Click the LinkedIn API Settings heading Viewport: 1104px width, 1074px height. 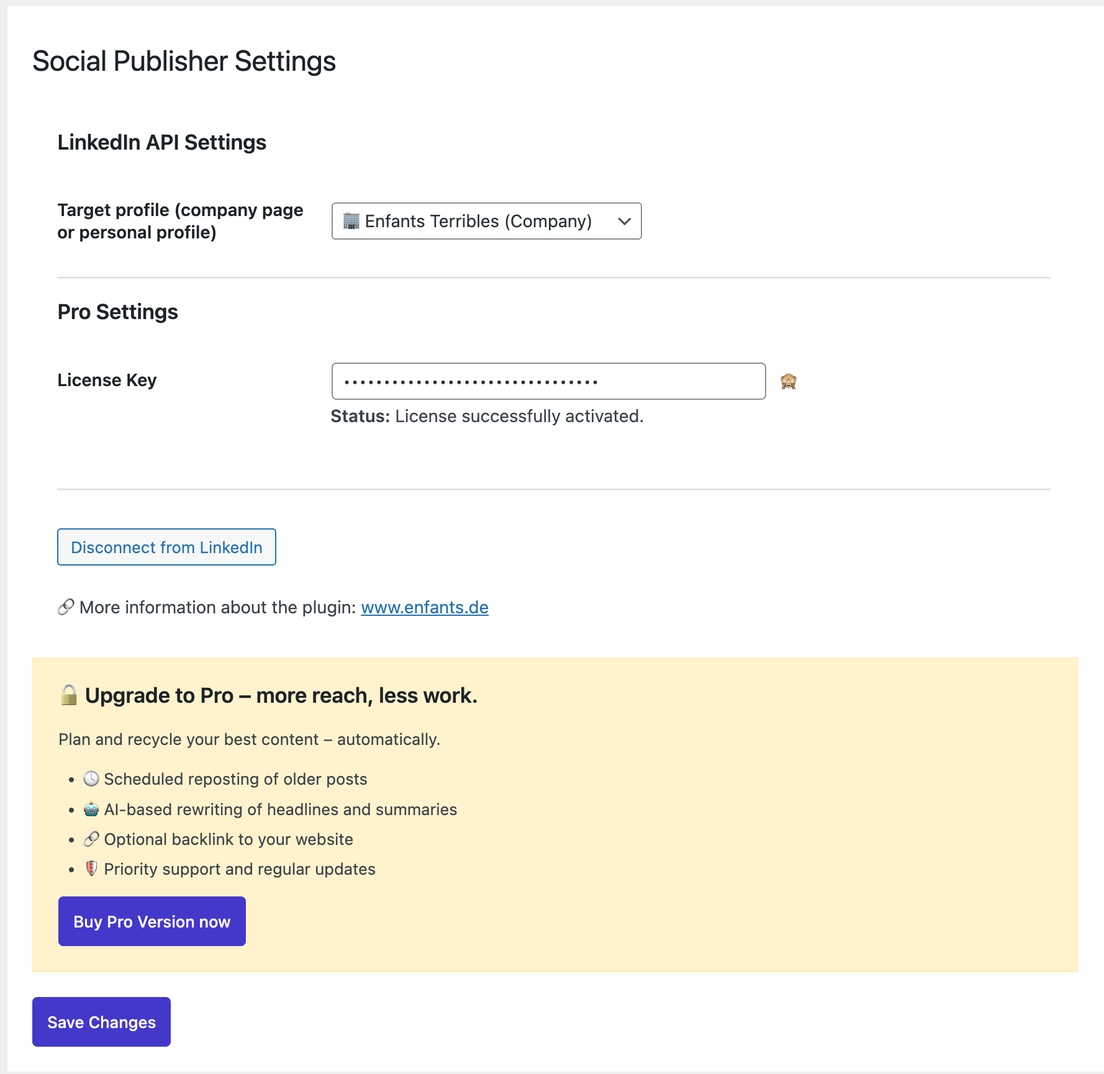click(162, 142)
